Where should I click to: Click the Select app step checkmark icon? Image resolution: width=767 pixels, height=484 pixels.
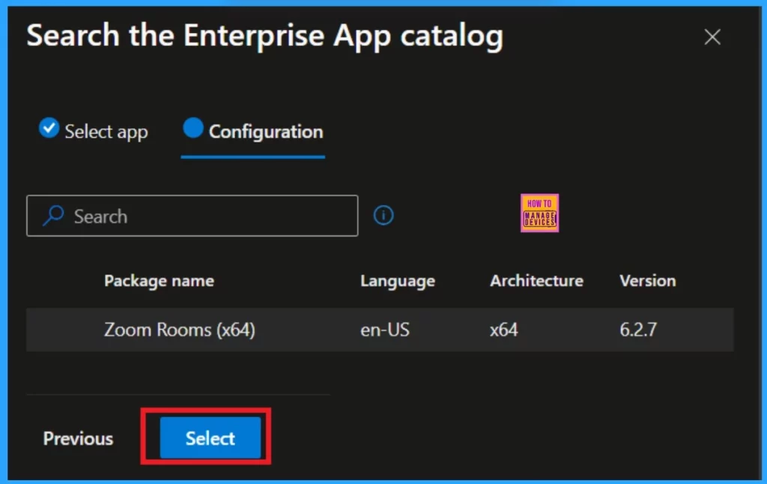click(x=49, y=127)
